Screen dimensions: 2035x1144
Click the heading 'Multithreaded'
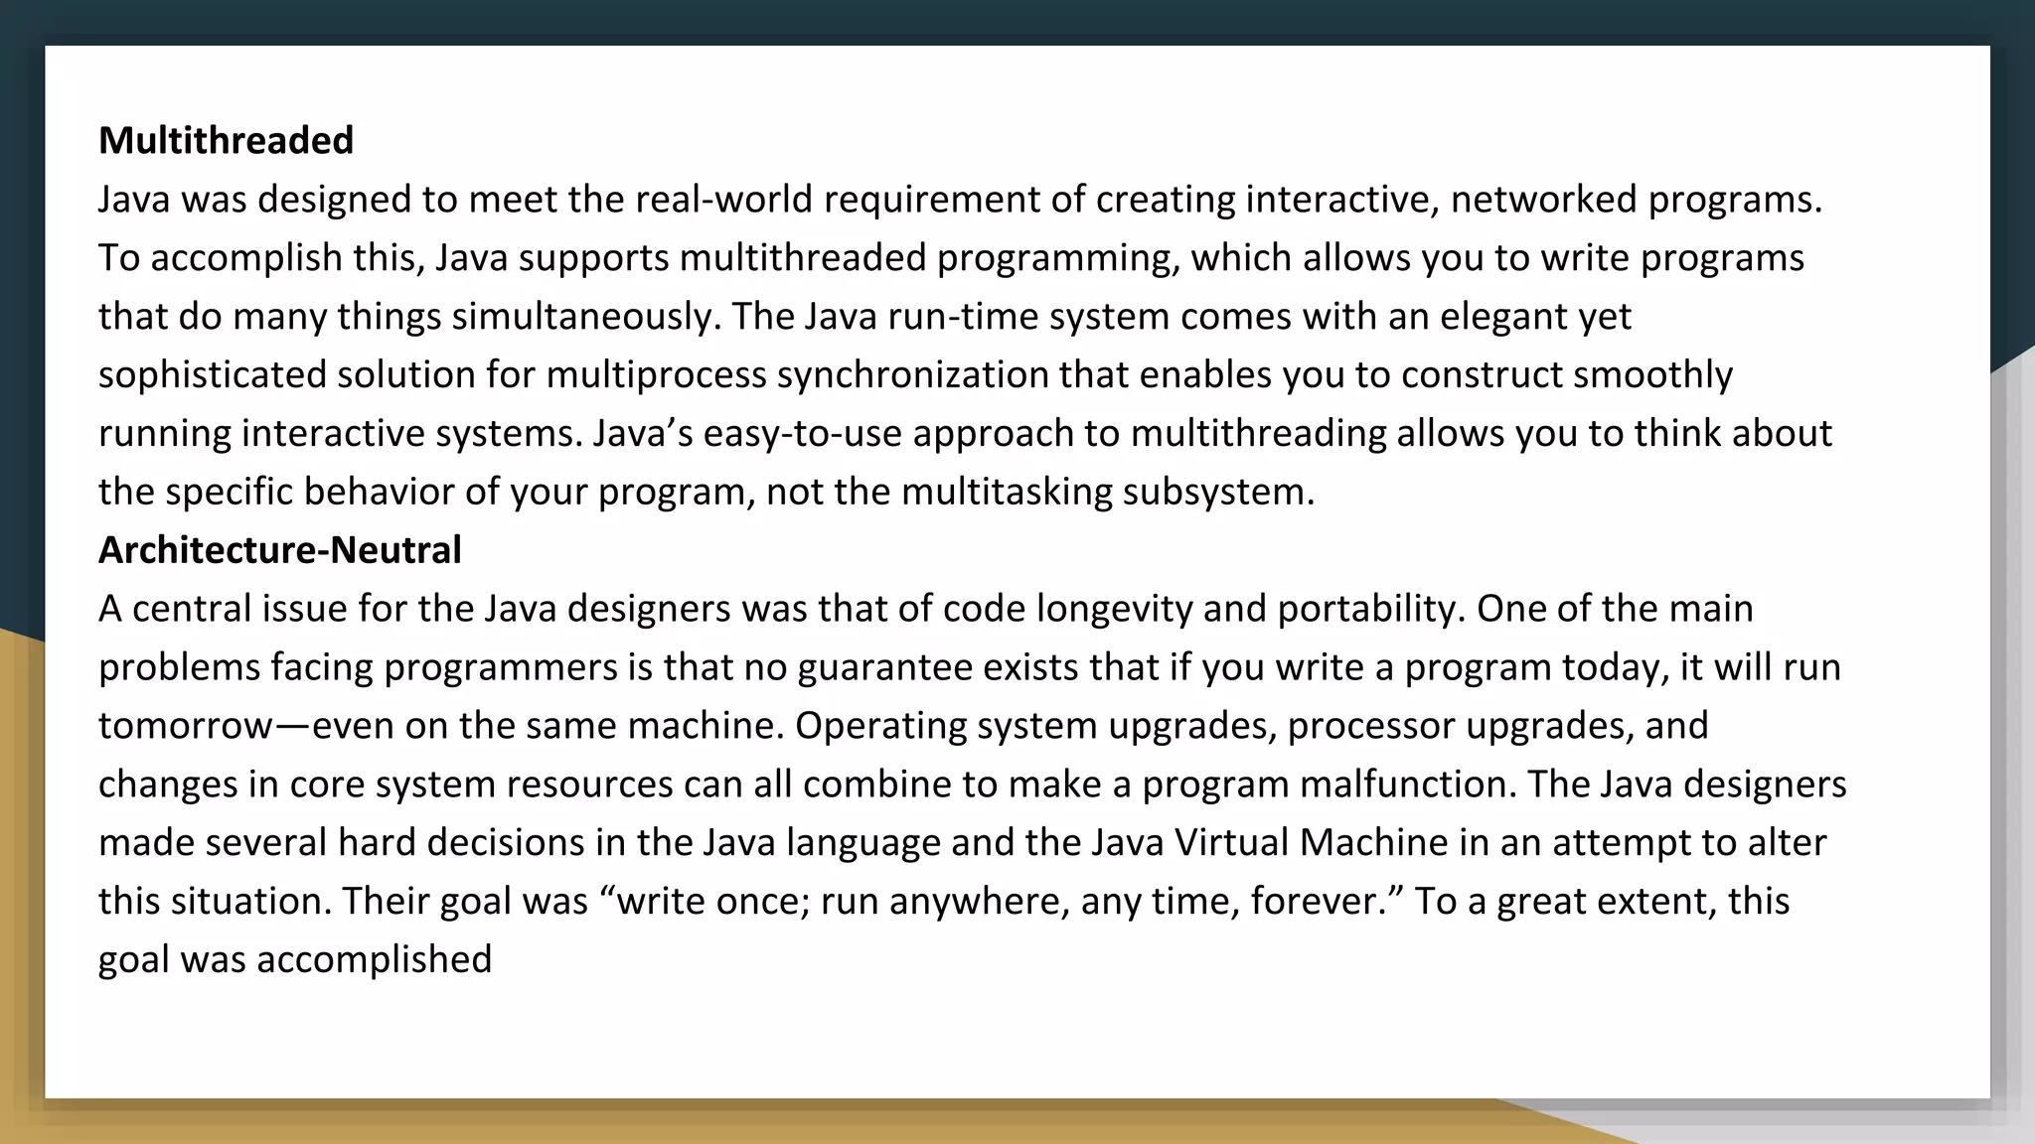226,141
